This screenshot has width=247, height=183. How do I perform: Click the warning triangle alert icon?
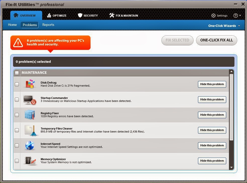(x=18, y=43)
